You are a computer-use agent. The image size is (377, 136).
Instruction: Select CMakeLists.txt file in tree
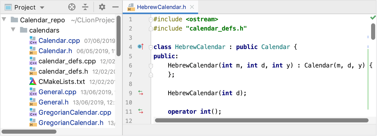(62, 82)
